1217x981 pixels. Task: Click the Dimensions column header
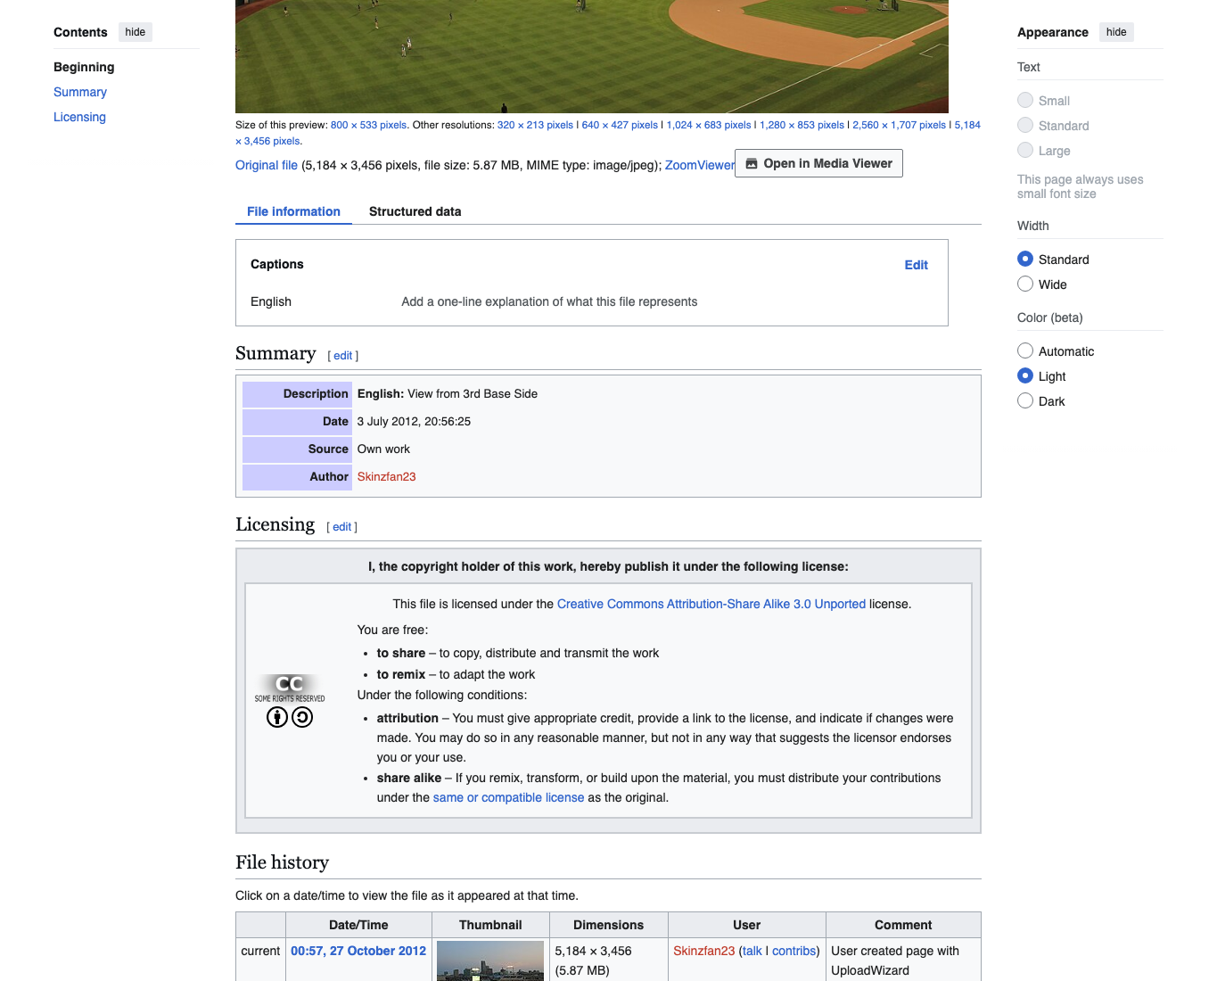608,925
